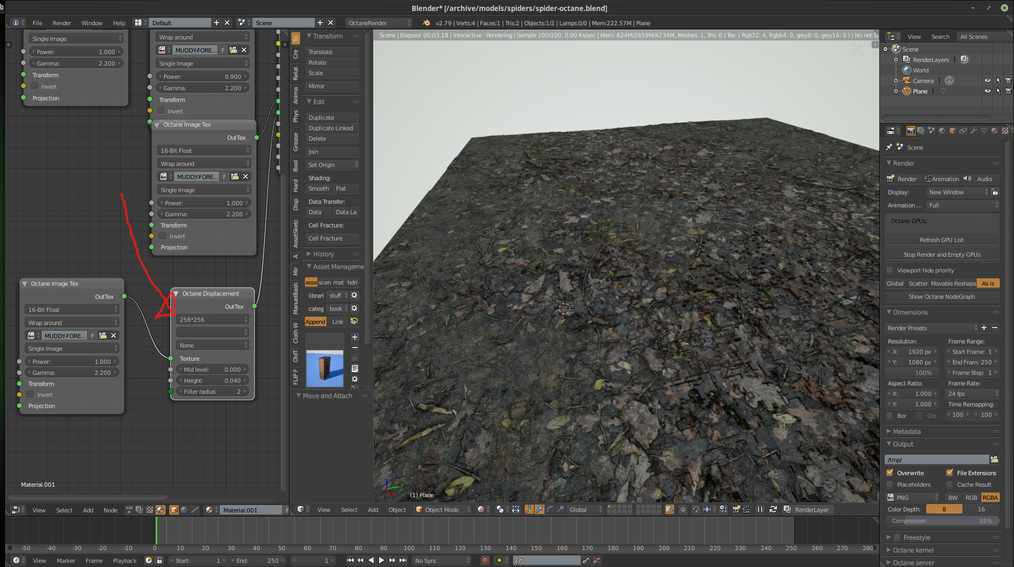The height and width of the screenshot is (567, 1014).
Task: Open the Modifiers wrench tab
Action: coord(974,131)
